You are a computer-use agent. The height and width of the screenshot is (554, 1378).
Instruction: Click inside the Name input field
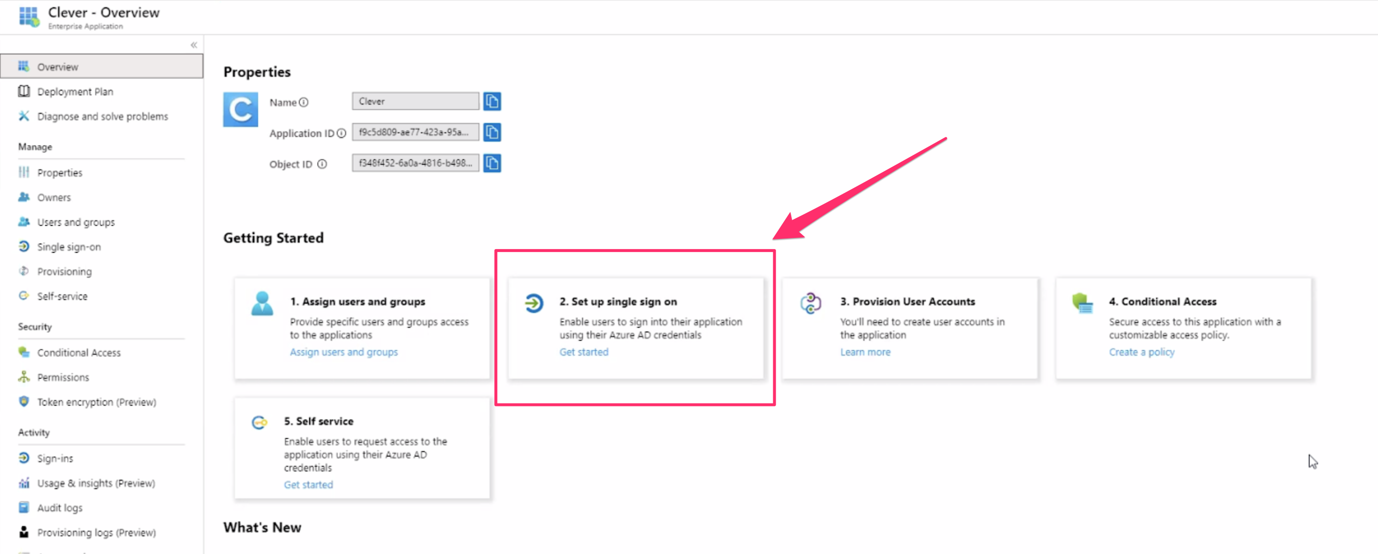pyautogui.click(x=414, y=101)
